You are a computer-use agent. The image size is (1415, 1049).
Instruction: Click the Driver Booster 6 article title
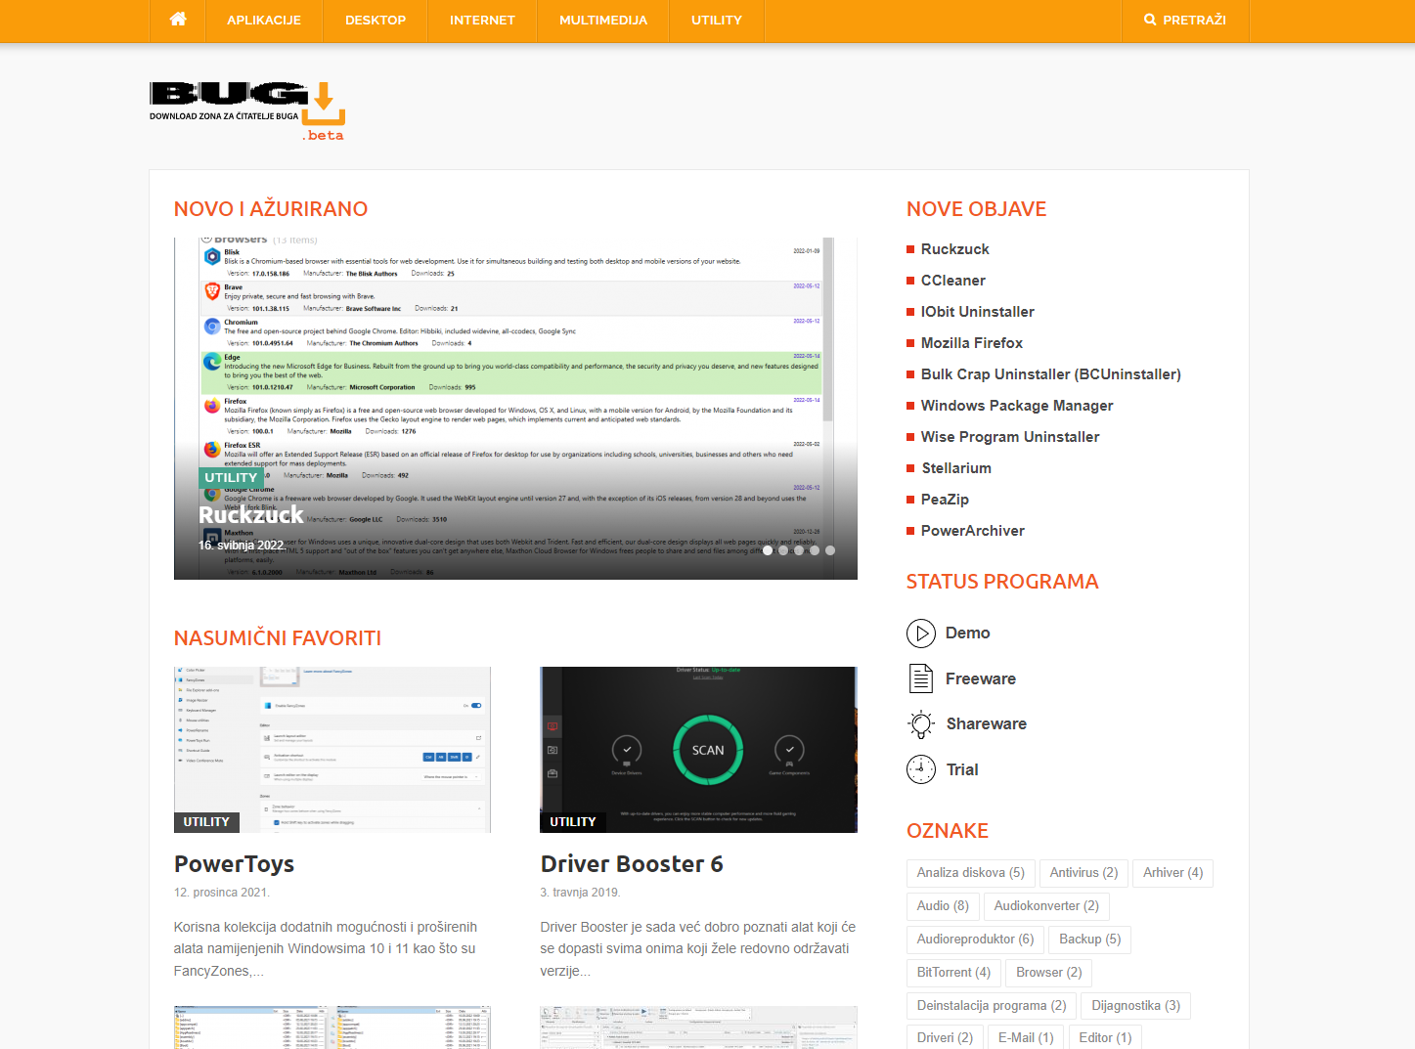pos(632,864)
